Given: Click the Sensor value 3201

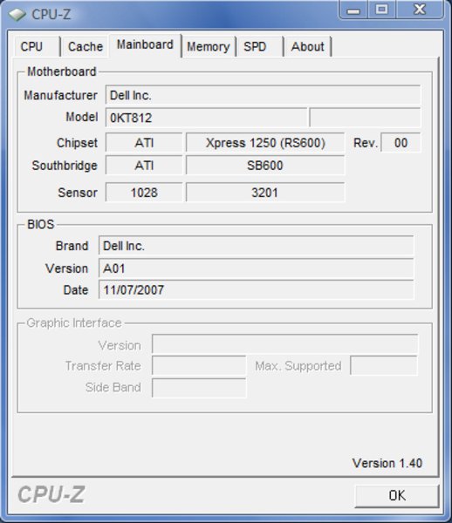Looking at the screenshot, I should tap(265, 192).
